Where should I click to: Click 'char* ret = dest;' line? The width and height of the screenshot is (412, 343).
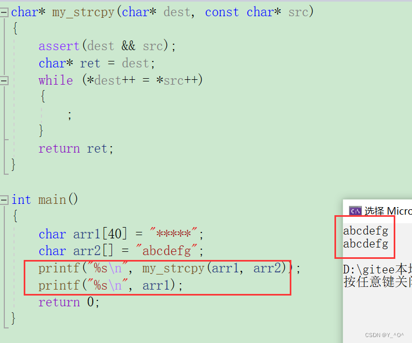click(97, 64)
